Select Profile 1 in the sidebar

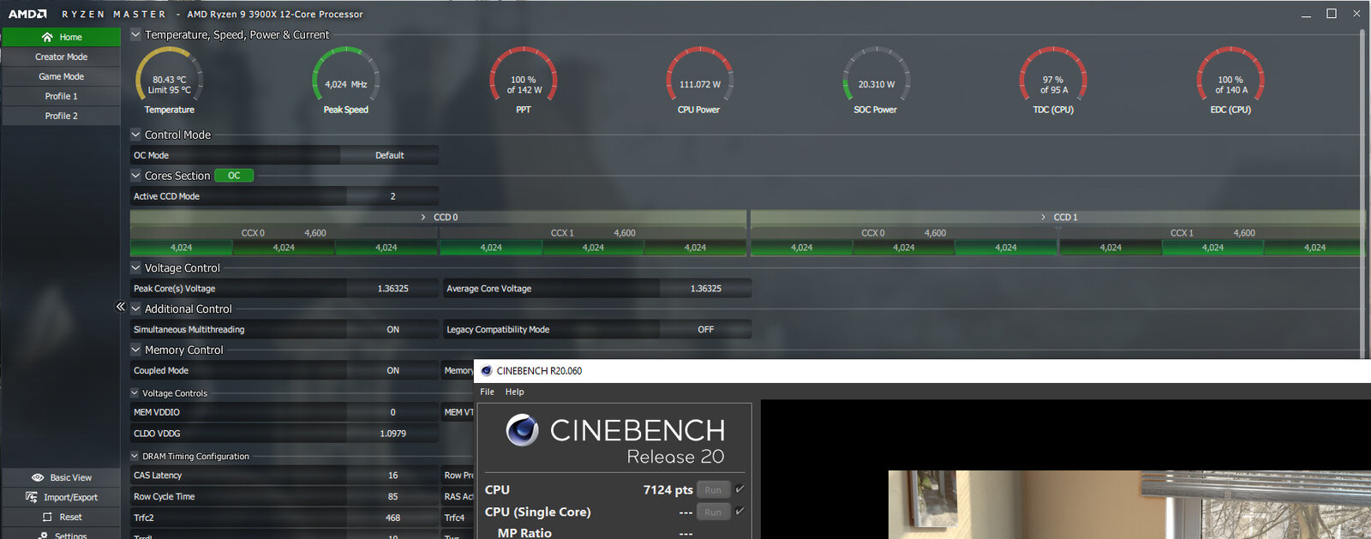point(61,96)
